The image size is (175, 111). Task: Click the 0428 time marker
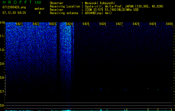coord(136,24)
